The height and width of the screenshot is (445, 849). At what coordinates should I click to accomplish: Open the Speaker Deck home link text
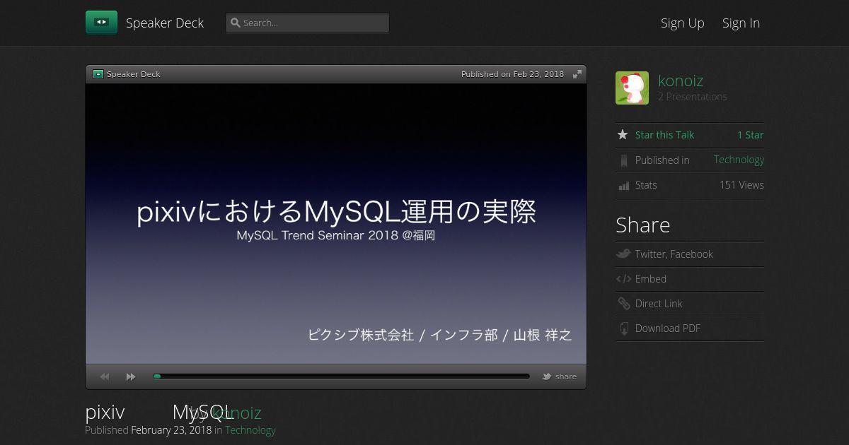pyautogui.click(x=165, y=23)
